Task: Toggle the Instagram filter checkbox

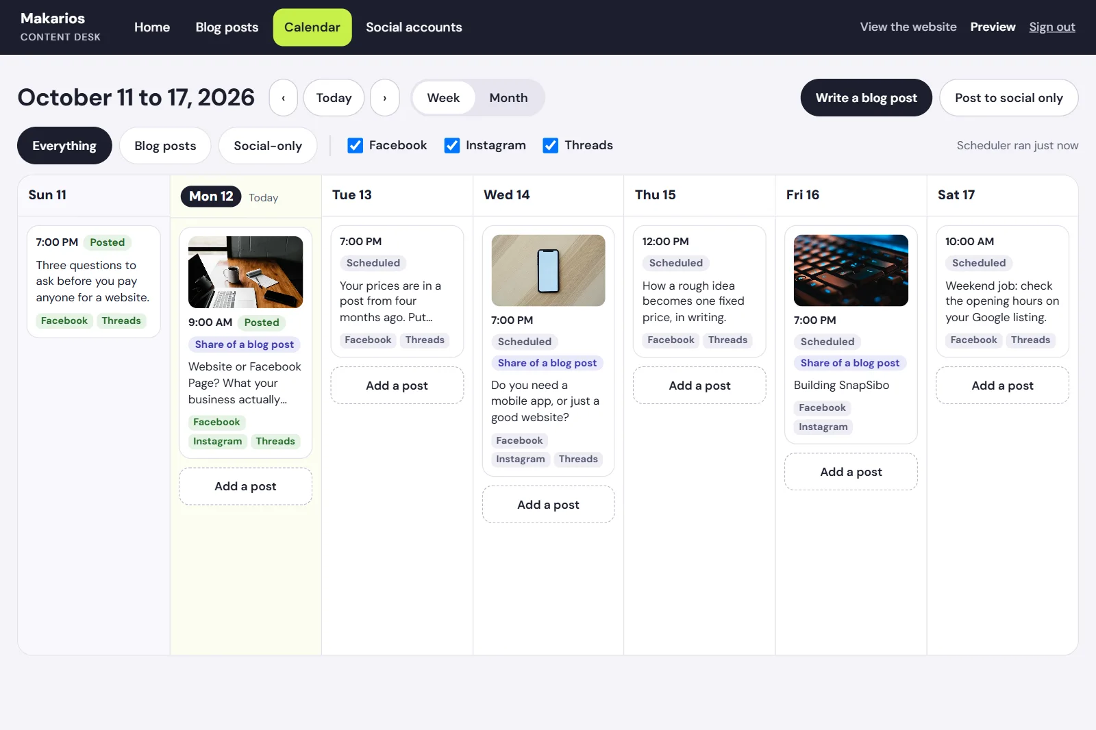Action: [452, 145]
